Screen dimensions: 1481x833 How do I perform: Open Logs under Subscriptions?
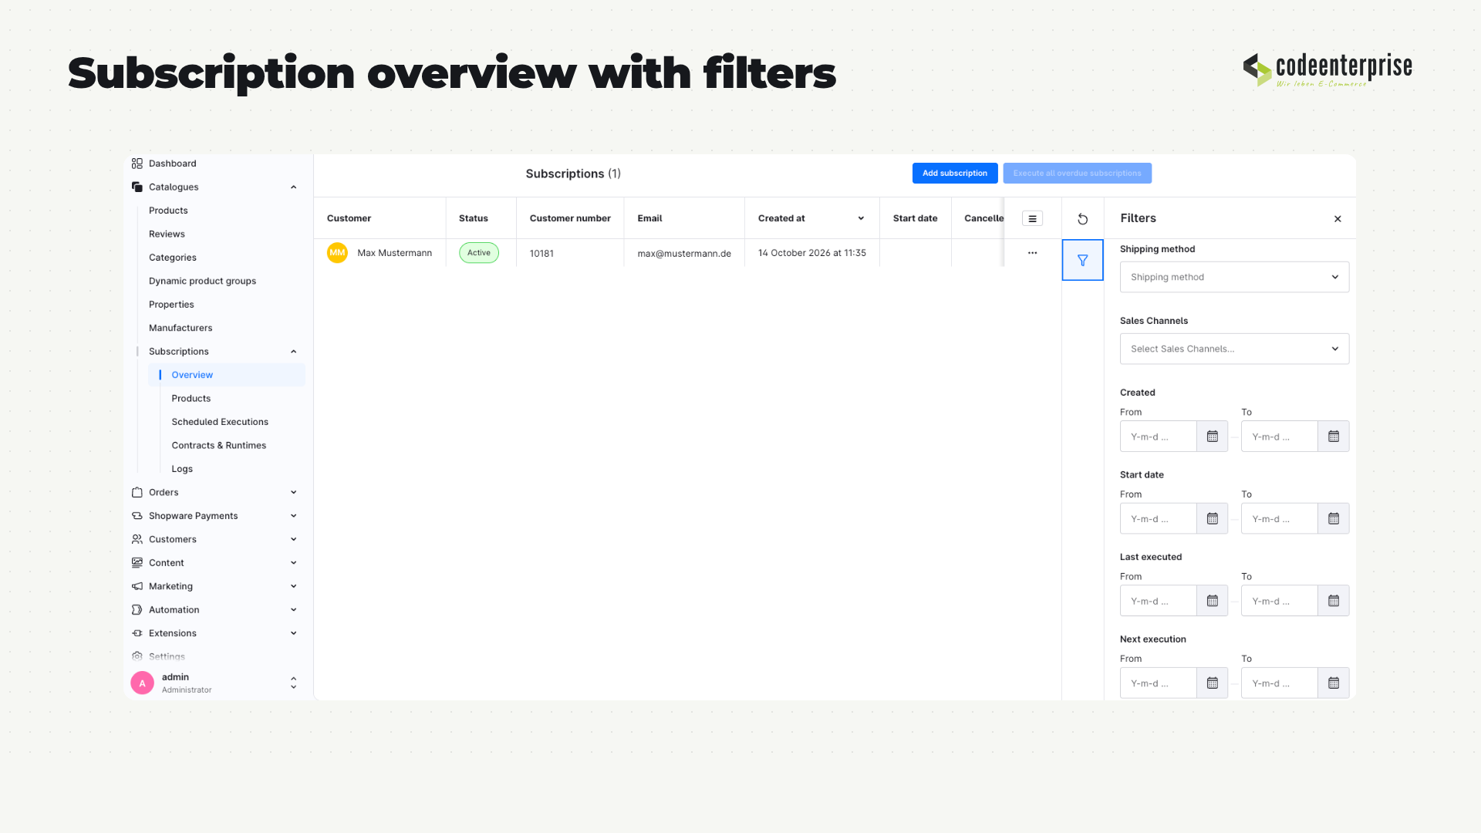pyautogui.click(x=182, y=469)
